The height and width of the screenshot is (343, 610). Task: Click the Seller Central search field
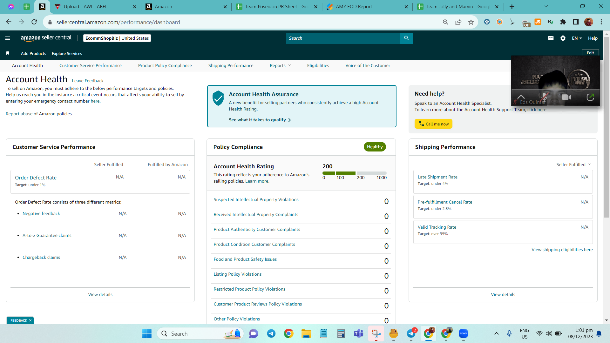343,38
